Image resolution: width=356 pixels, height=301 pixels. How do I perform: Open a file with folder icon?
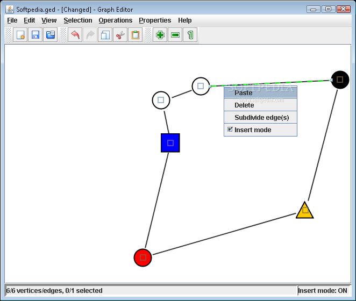tap(51, 35)
